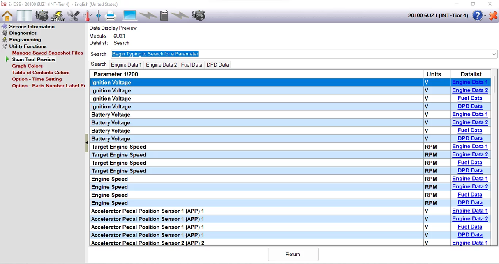Image resolution: width=499 pixels, height=264 pixels.
Task: Open the Search parameter dropdown arrow
Action: coord(494,54)
